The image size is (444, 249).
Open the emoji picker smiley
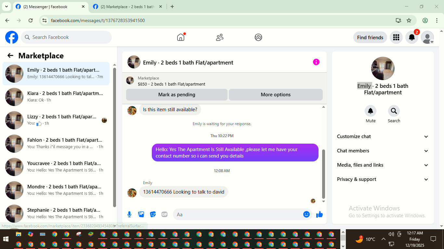click(x=307, y=214)
